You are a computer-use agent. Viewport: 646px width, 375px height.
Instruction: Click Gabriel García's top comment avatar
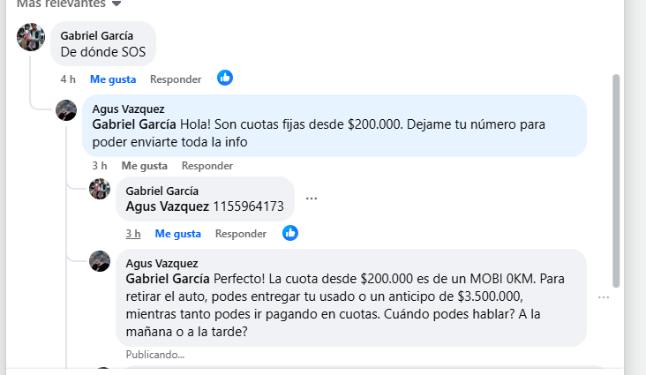tap(31, 37)
